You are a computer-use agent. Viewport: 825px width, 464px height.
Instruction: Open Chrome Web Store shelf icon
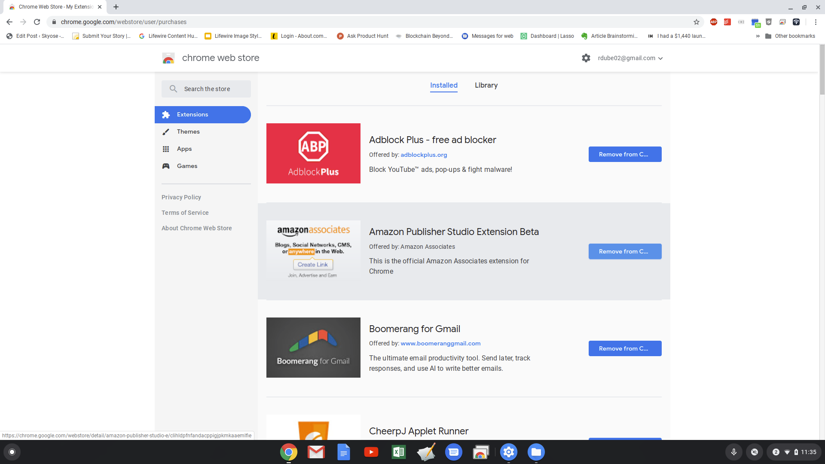(481, 452)
